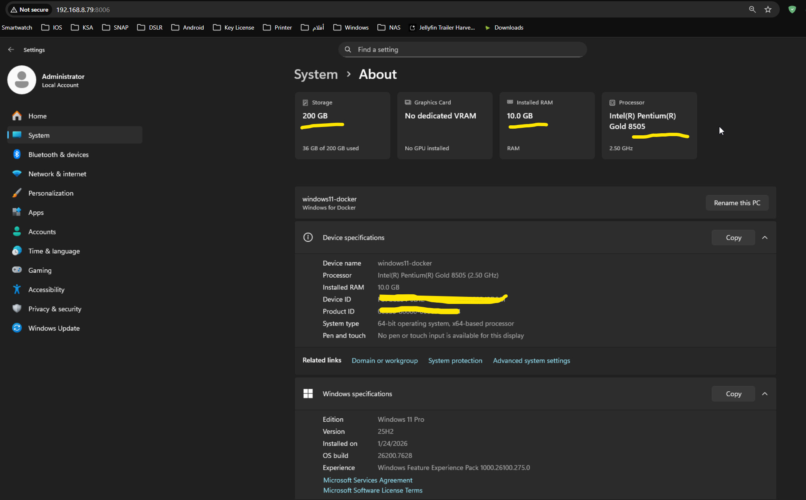This screenshot has width=806, height=500.
Task: Click Rename this PC button
Action: 737,203
